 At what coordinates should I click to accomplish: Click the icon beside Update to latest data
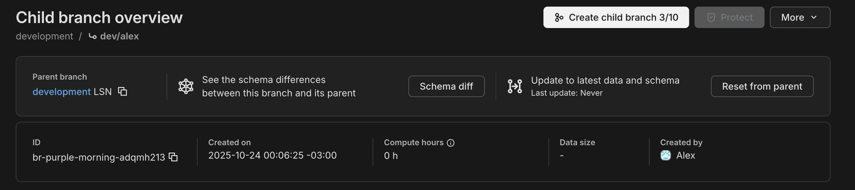[515, 86]
